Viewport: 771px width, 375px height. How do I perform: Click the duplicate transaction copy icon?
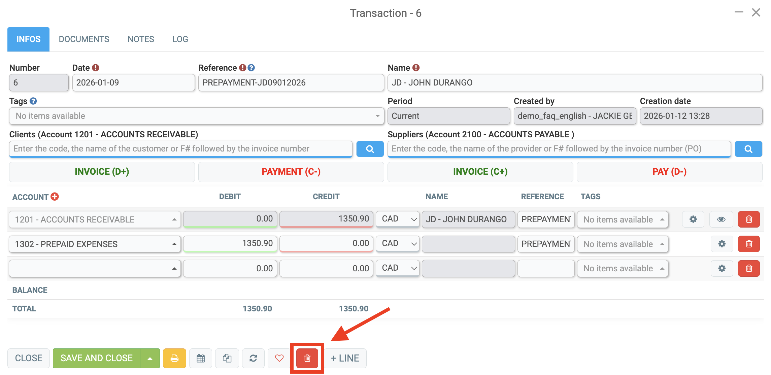click(227, 358)
